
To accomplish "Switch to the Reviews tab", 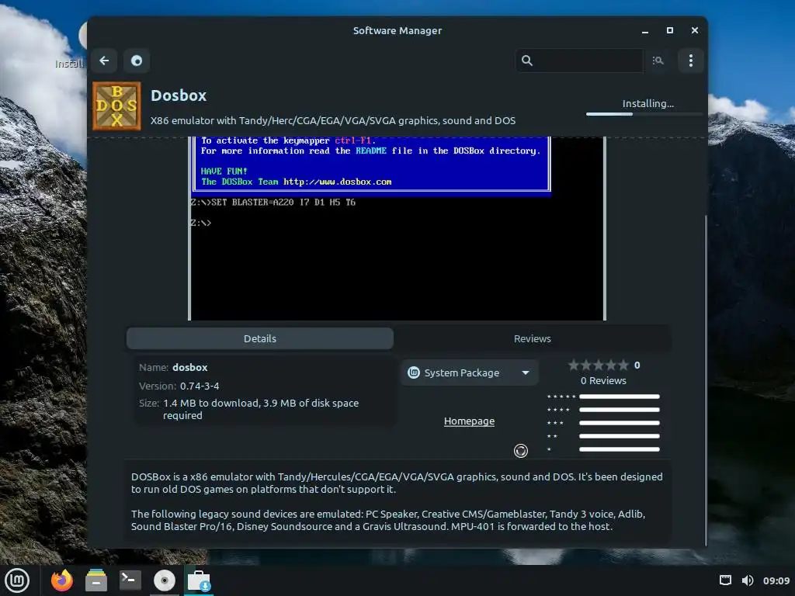I will (x=533, y=338).
